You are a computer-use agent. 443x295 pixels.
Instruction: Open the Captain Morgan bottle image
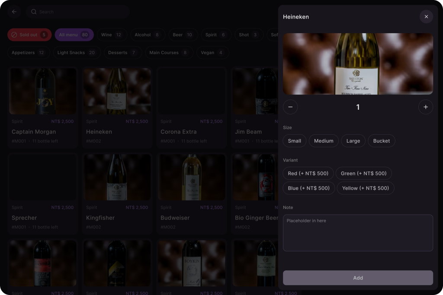[x=43, y=91]
